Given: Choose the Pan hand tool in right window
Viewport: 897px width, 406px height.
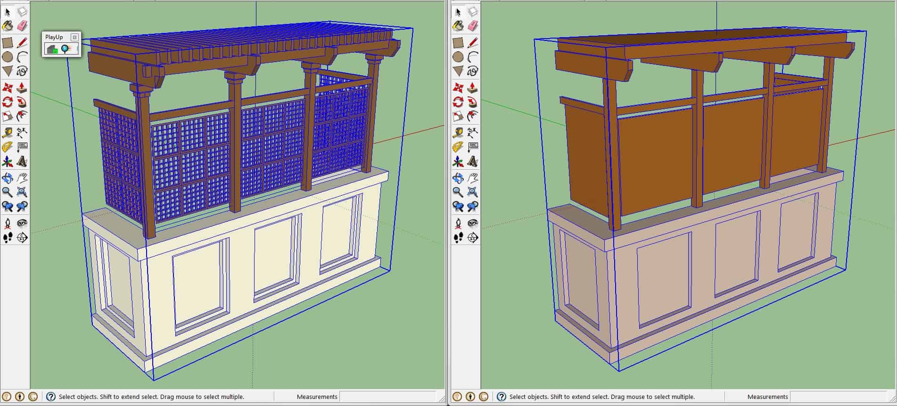Looking at the screenshot, I should click(473, 178).
